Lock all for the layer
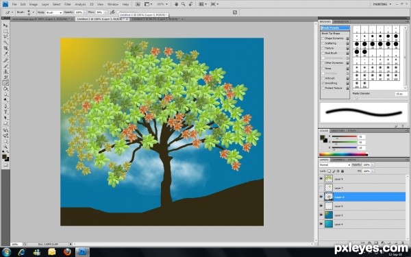 click(x=342, y=171)
